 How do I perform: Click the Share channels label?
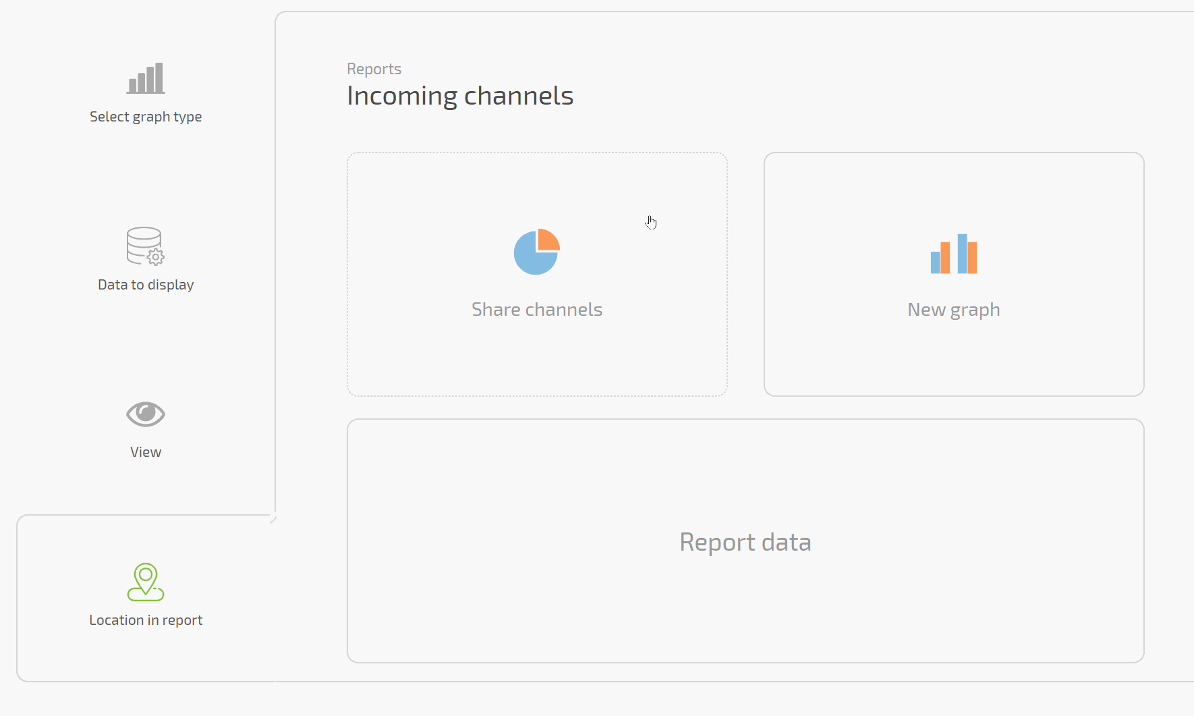(537, 310)
